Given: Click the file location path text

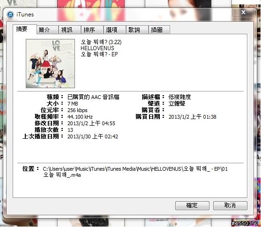Looking at the screenshot, I should click(x=135, y=172).
